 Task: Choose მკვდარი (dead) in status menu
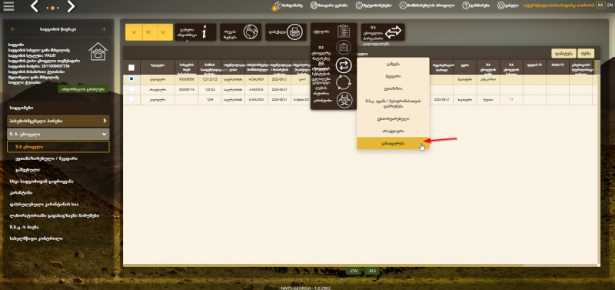pos(393,76)
